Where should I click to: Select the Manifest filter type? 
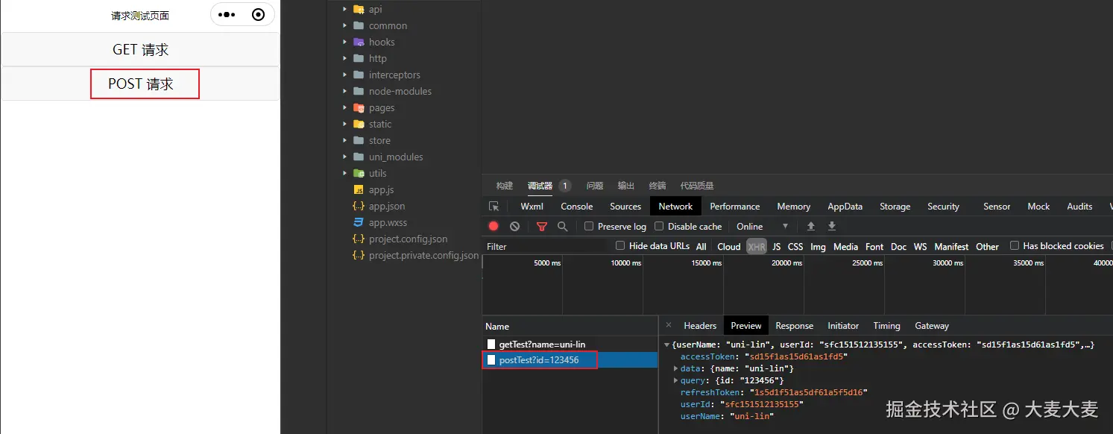click(951, 247)
